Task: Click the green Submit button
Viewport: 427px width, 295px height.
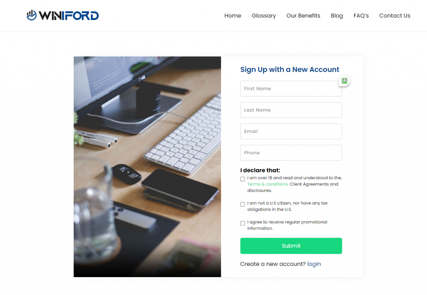Action: tap(291, 246)
